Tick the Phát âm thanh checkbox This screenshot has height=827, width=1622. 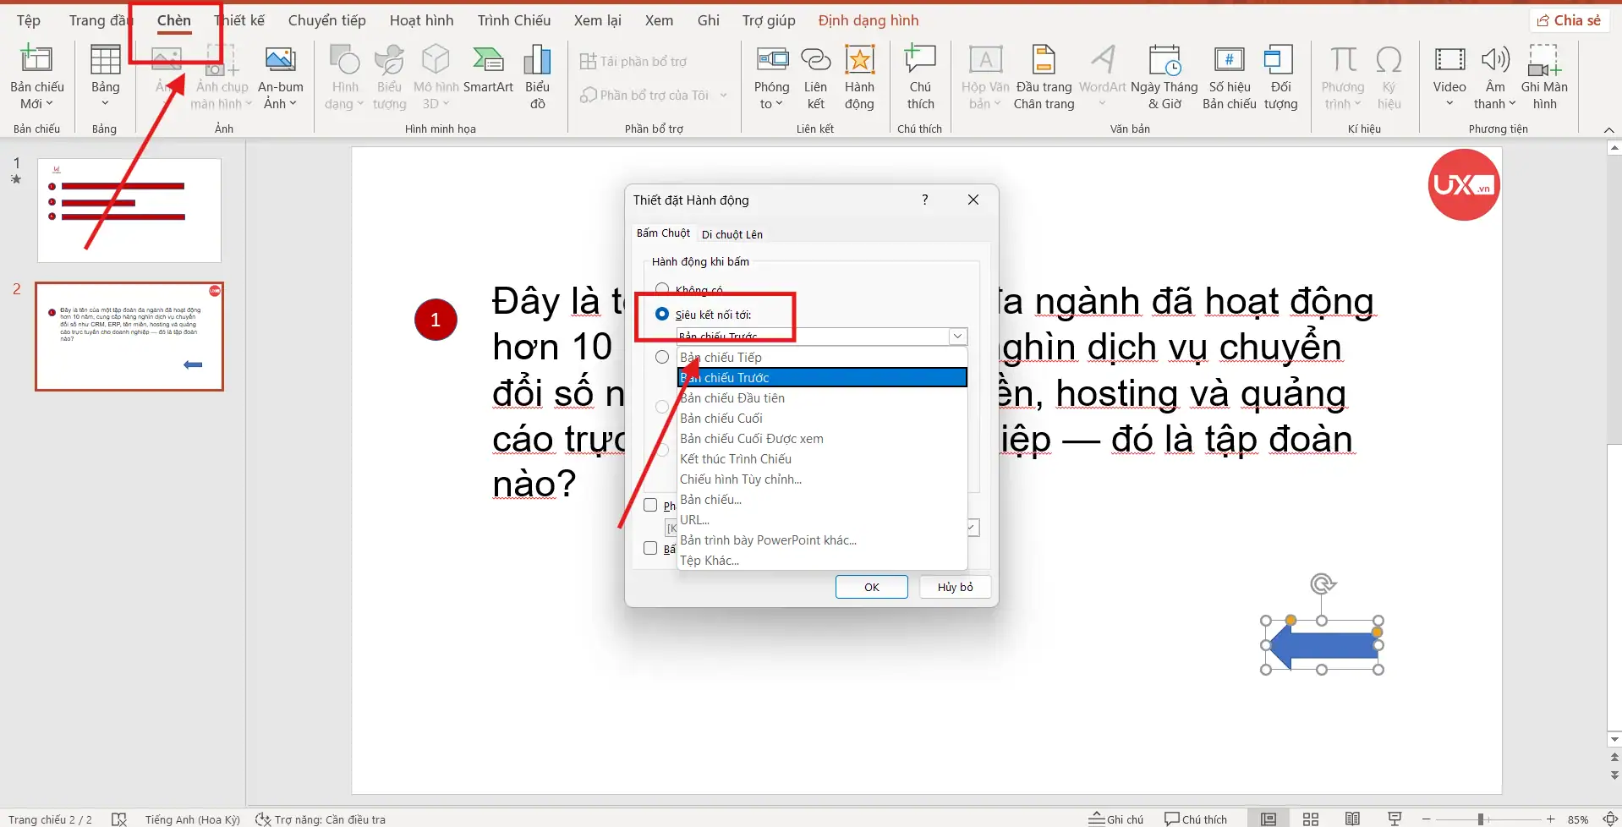(650, 504)
